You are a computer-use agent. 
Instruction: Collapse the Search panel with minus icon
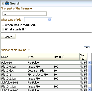(x=3, y=3)
